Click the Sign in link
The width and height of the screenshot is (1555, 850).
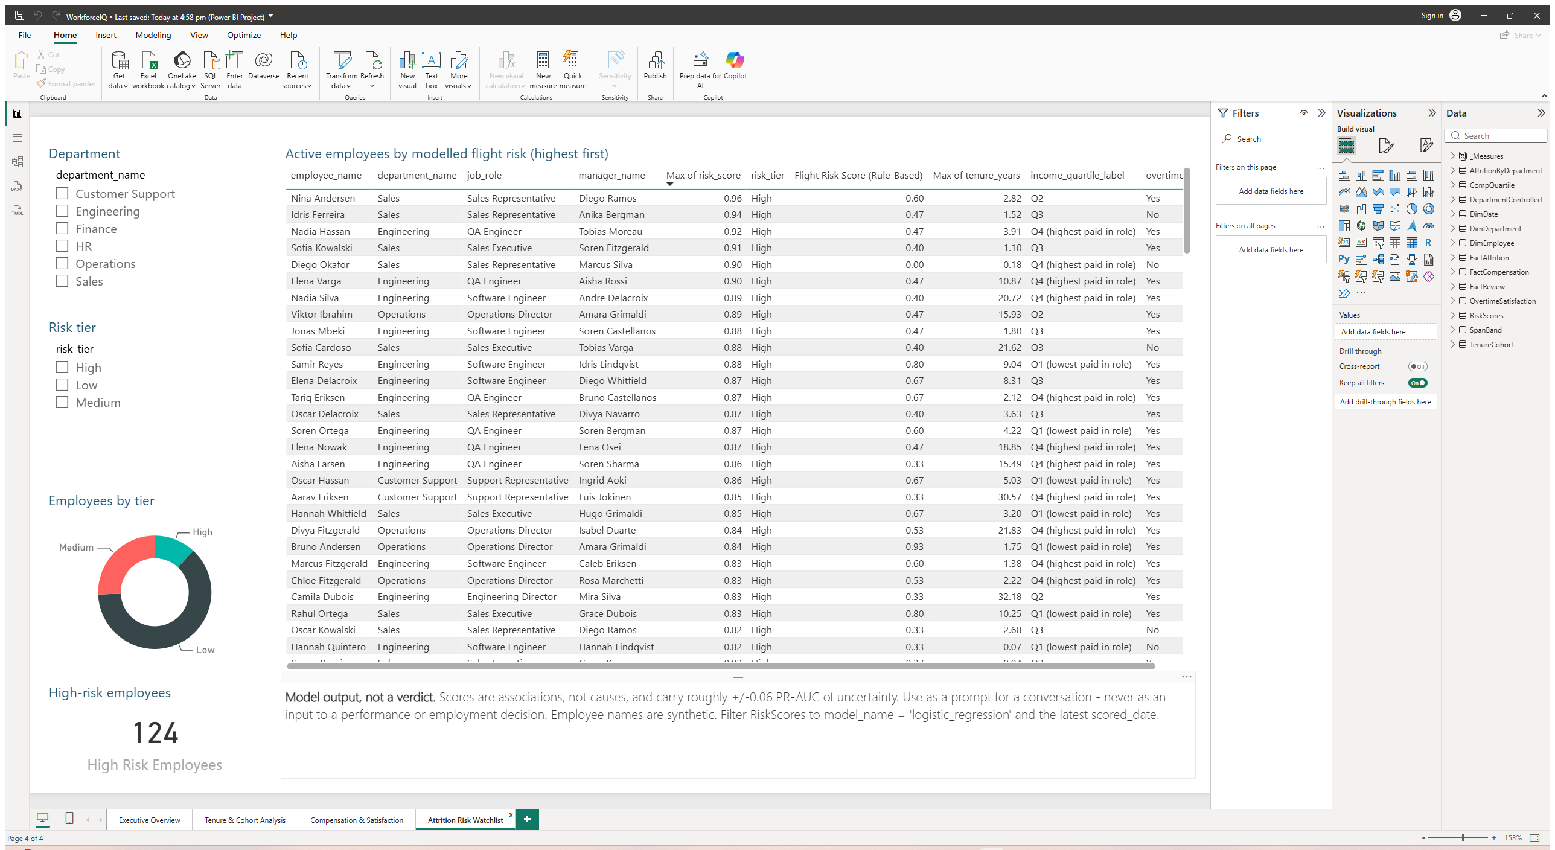point(1432,16)
